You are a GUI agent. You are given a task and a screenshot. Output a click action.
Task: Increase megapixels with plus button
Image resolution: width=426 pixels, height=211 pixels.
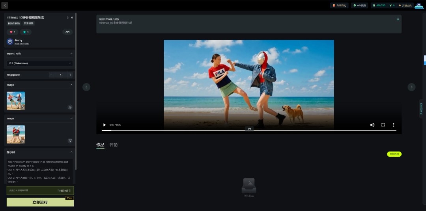70,75
